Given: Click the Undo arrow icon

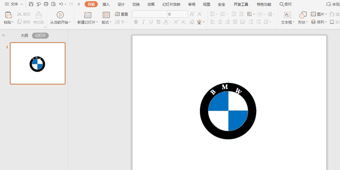Looking at the screenshot, I should [61, 4].
